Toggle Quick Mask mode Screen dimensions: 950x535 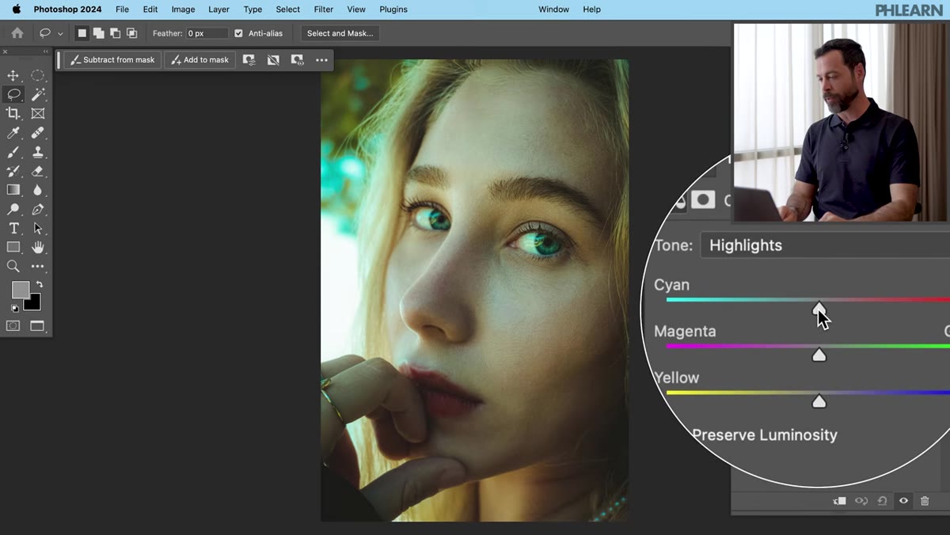pyautogui.click(x=13, y=325)
